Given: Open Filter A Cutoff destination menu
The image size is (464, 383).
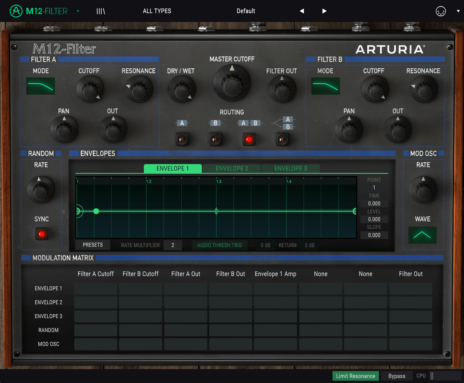Looking at the screenshot, I should click(95, 274).
